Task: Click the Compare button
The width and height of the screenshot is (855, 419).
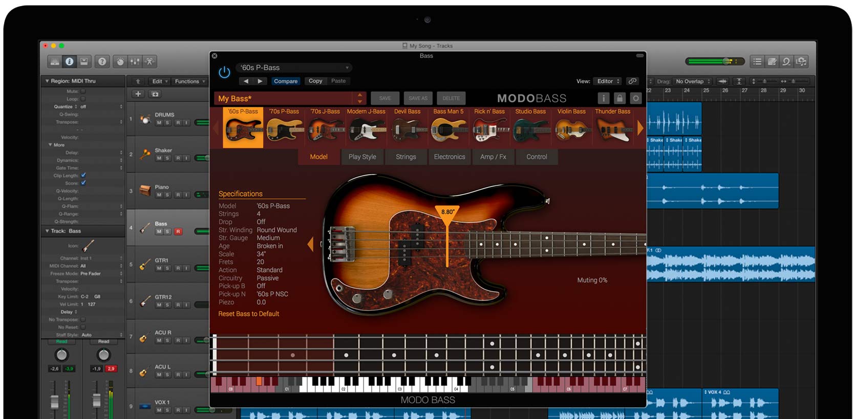Action: pos(286,81)
